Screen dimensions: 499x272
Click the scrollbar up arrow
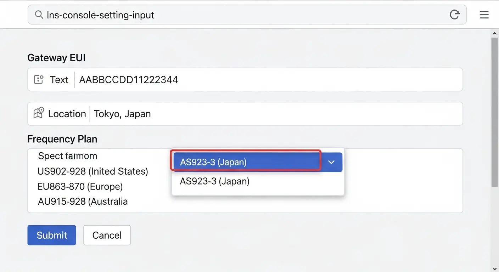(495, 33)
